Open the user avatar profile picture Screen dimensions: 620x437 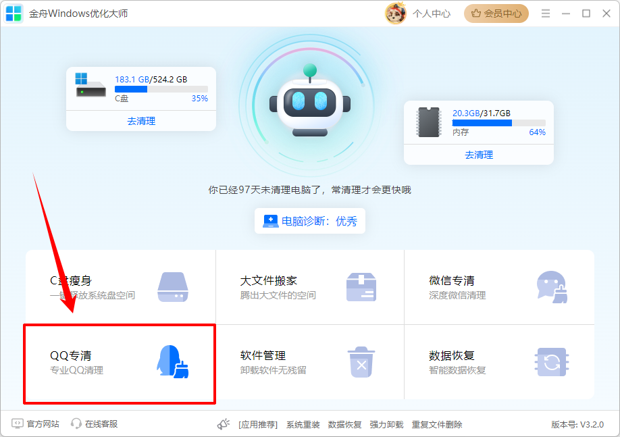[x=395, y=14]
